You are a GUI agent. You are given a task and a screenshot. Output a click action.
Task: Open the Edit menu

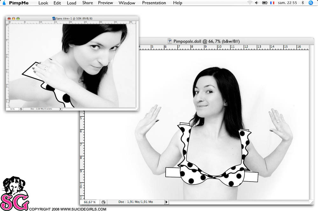point(57,3)
